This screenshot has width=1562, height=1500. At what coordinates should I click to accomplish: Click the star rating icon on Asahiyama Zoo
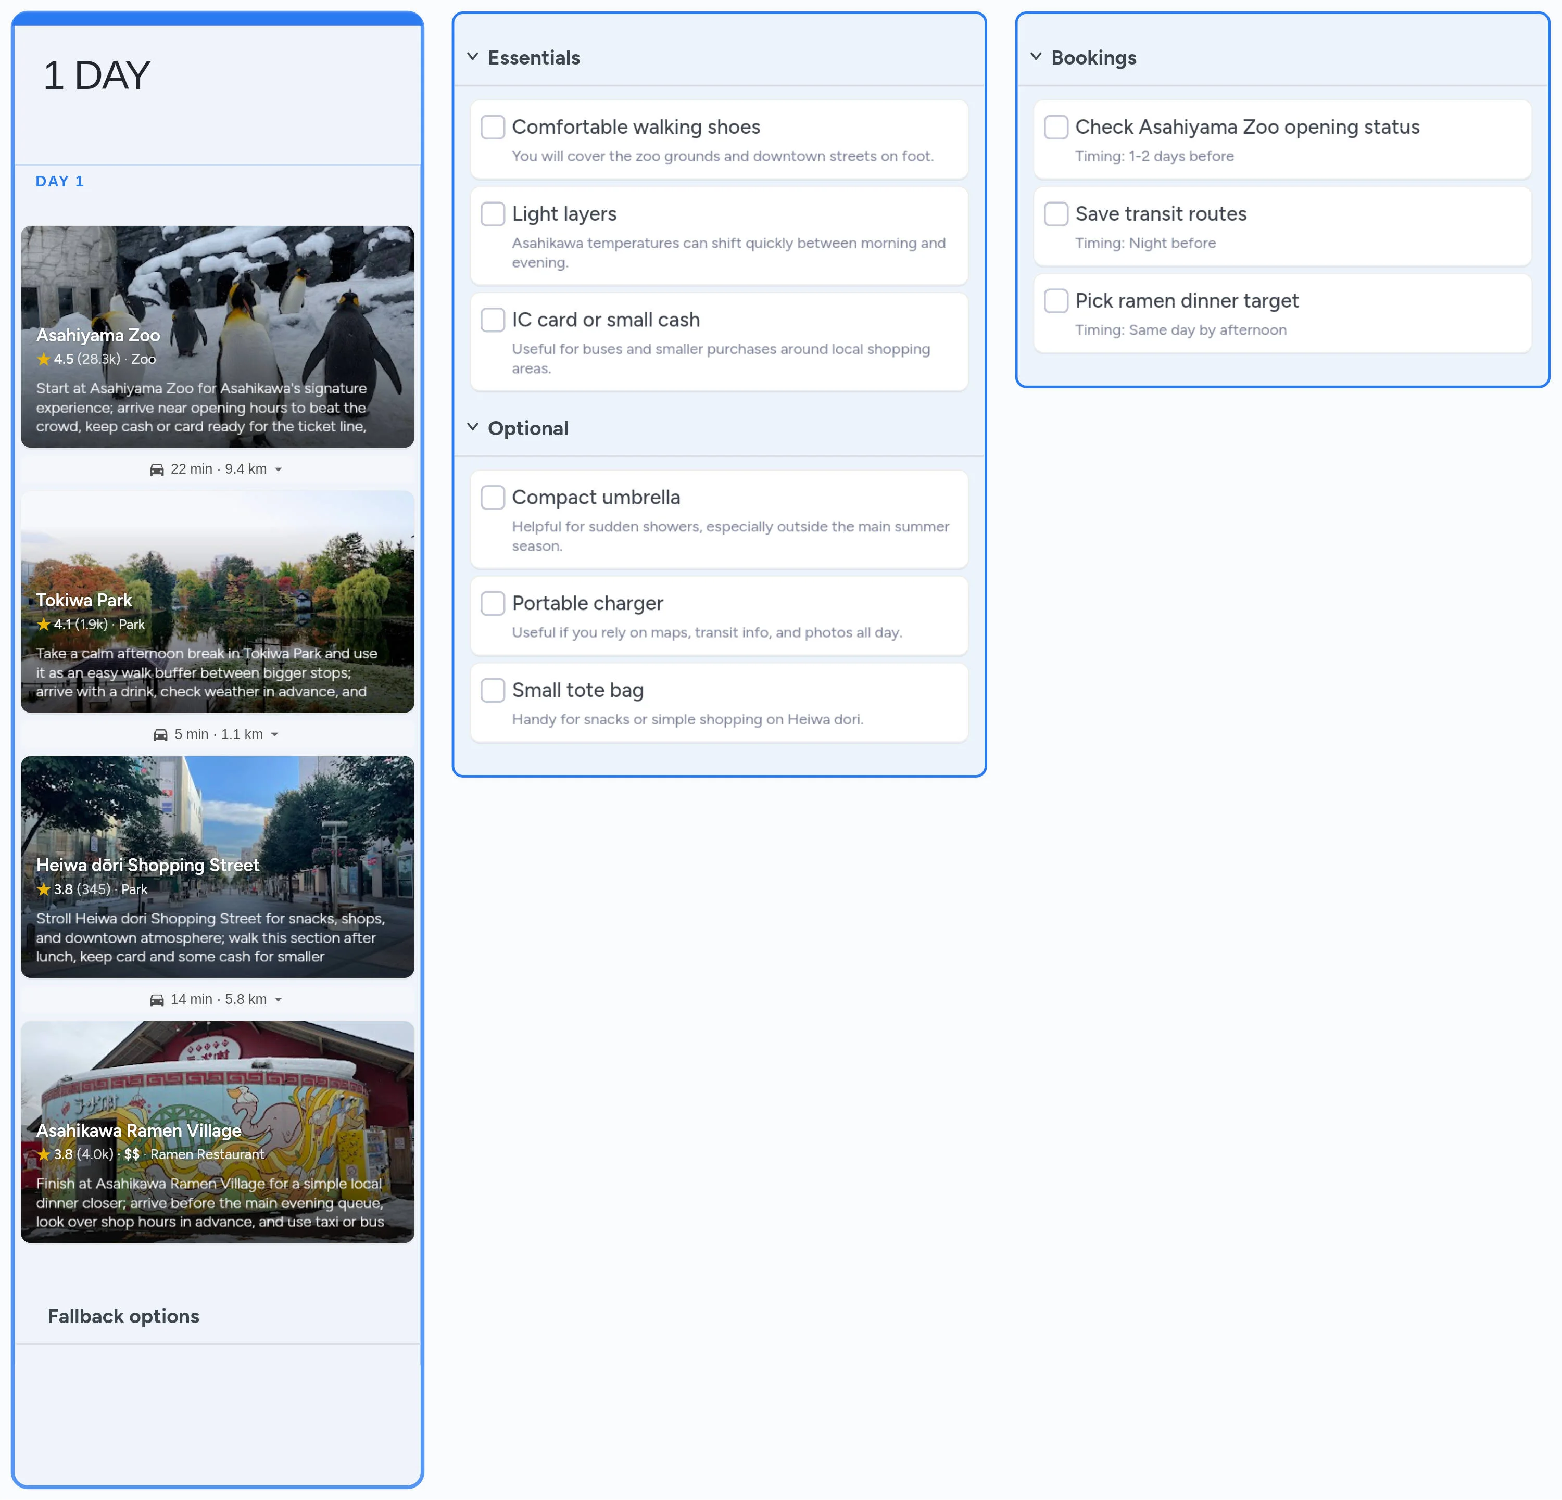[x=44, y=359]
